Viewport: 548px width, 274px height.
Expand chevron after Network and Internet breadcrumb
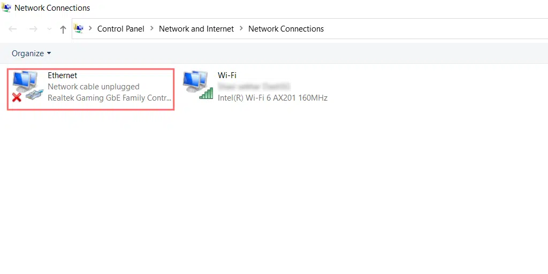[x=241, y=29]
